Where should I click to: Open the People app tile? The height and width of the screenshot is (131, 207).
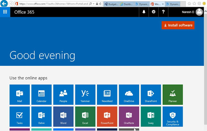[x=63, y=95]
